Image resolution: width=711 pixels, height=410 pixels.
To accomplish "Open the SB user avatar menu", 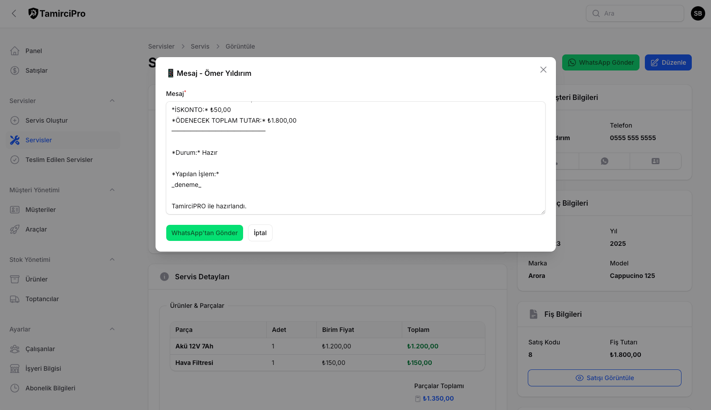I will pyautogui.click(x=698, y=13).
